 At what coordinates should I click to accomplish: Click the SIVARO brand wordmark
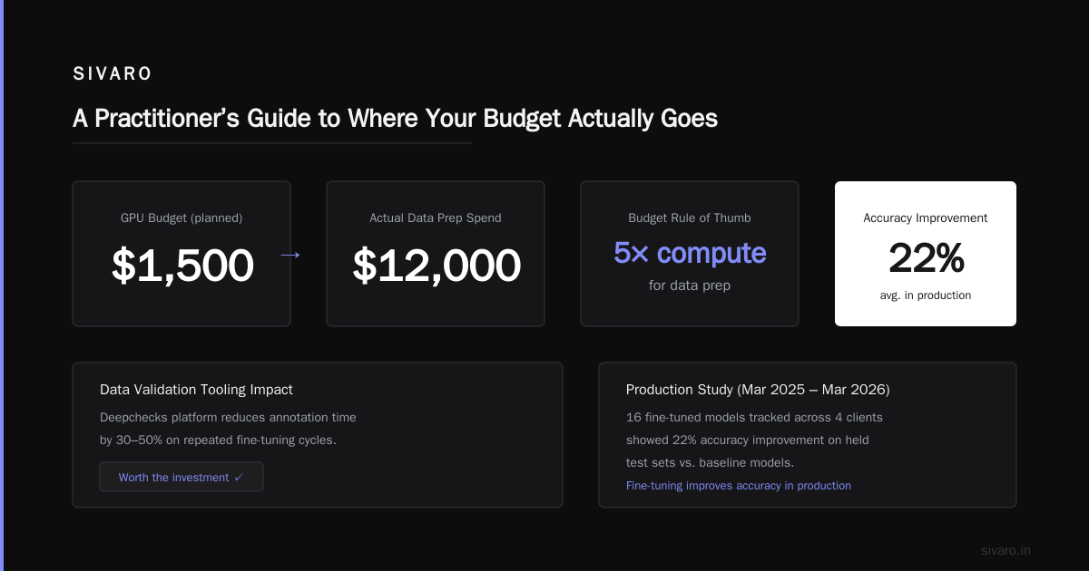click(x=113, y=74)
